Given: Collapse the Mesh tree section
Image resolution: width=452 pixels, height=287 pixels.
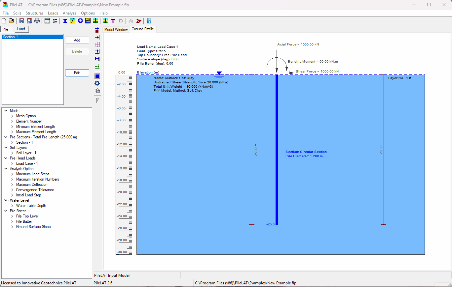Looking at the screenshot, I should (x=5, y=110).
